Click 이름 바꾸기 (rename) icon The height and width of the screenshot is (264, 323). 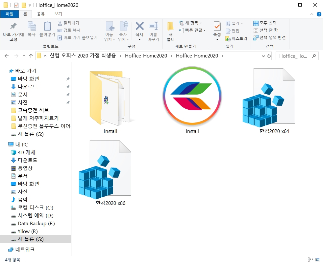click(x=153, y=31)
